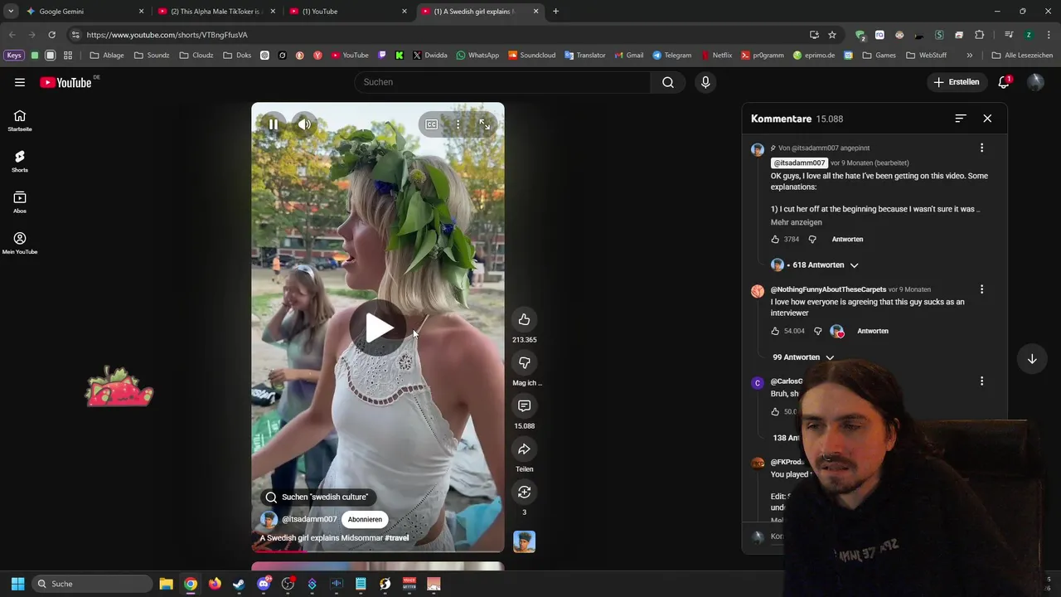Expand pinned comment with Mehr anzeigen
1061x597 pixels.
797,222
